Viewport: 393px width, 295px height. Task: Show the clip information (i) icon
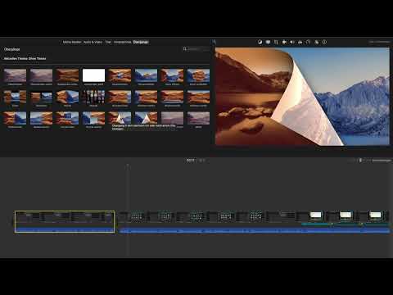coord(324,42)
